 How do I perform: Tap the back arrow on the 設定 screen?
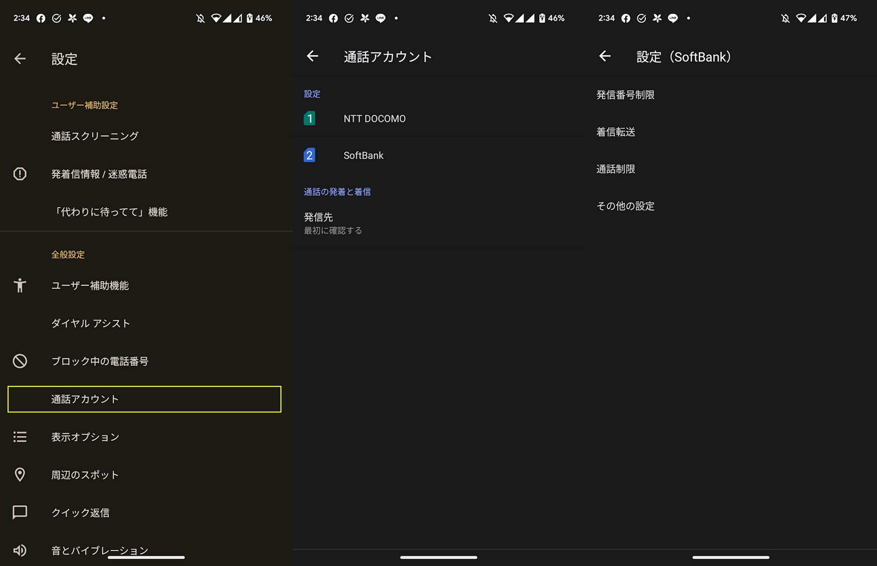(20, 59)
